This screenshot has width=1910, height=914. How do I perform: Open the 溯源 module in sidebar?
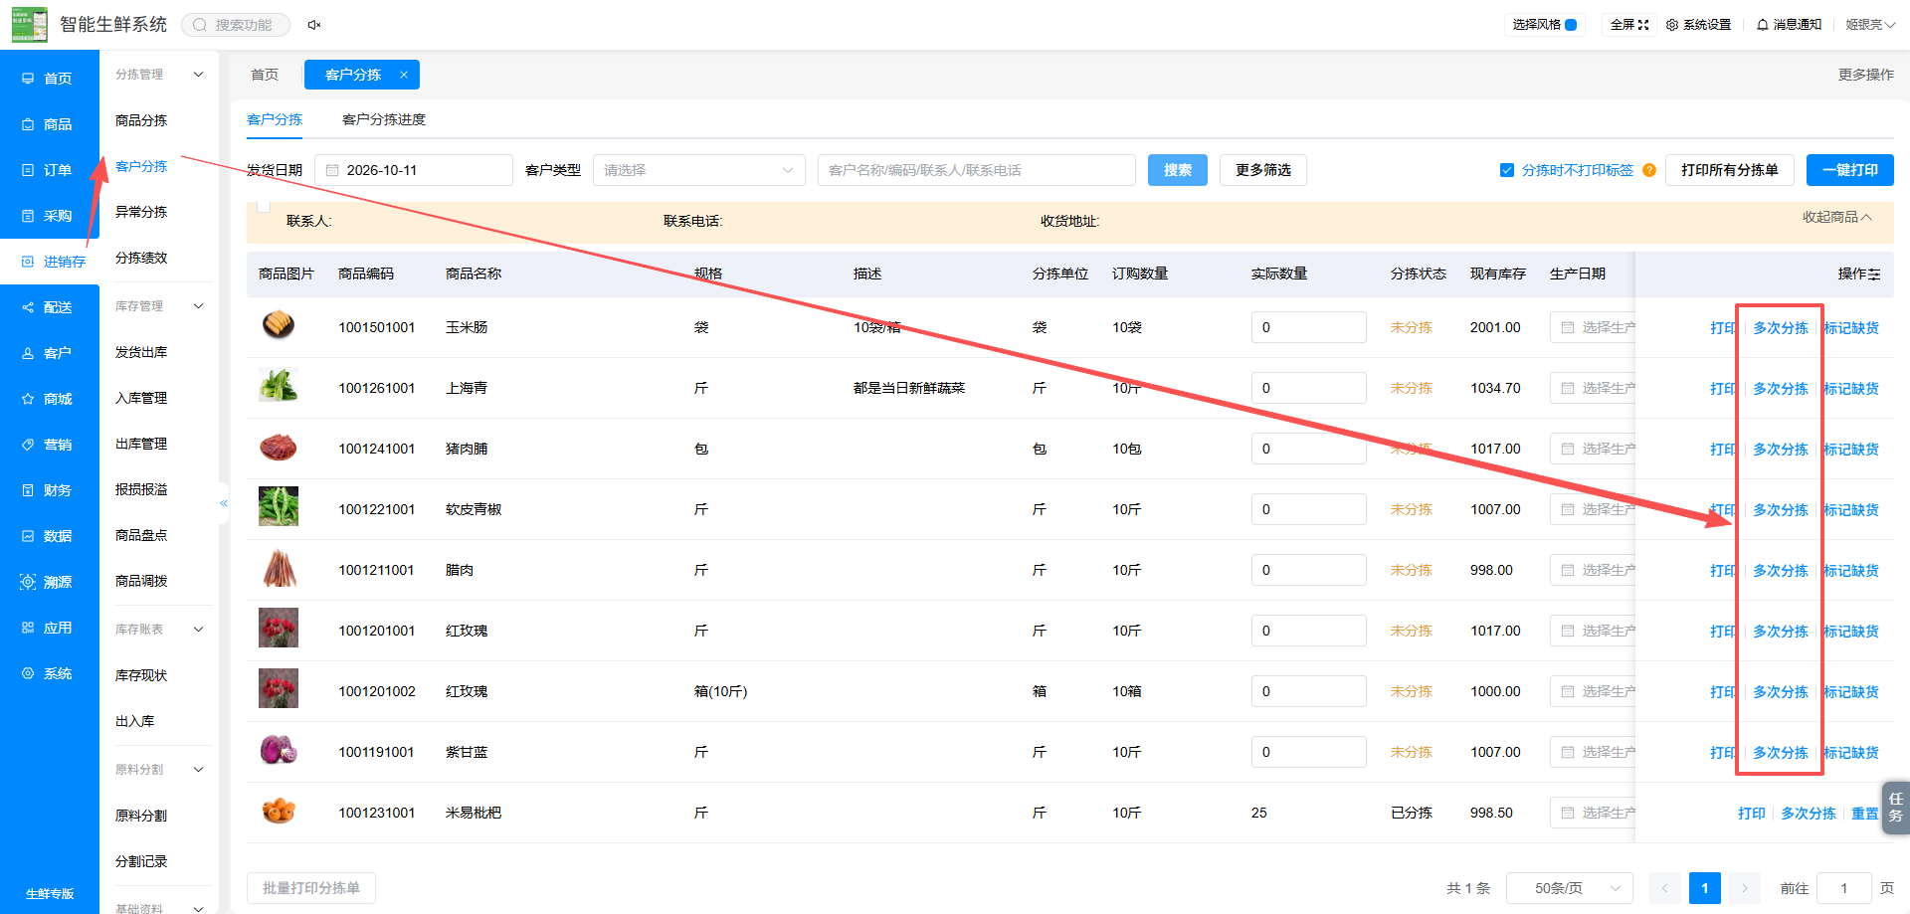click(x=49, y=582)
